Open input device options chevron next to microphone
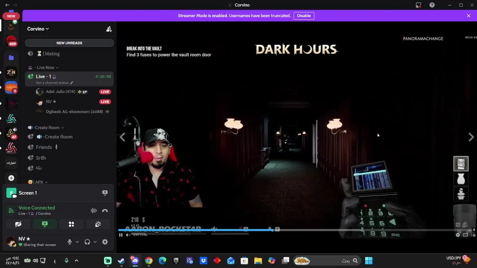The height and width of the screenshot is (268, 477). coord(77,242)
